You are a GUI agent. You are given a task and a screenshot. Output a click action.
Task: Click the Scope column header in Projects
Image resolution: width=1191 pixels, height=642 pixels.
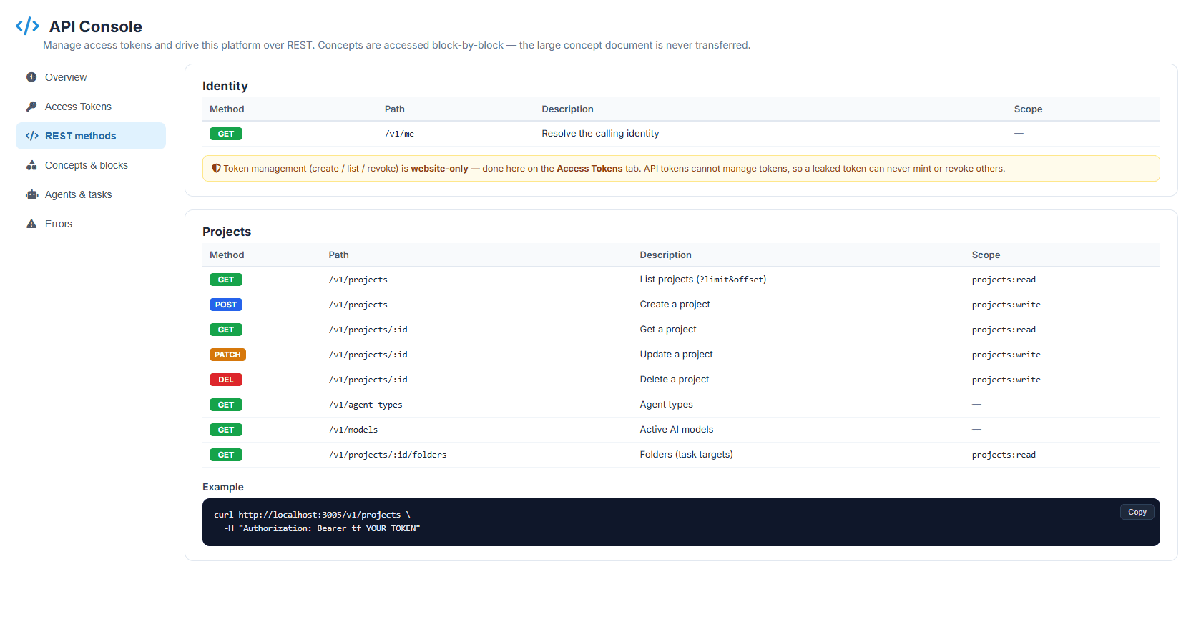[986, 255]
